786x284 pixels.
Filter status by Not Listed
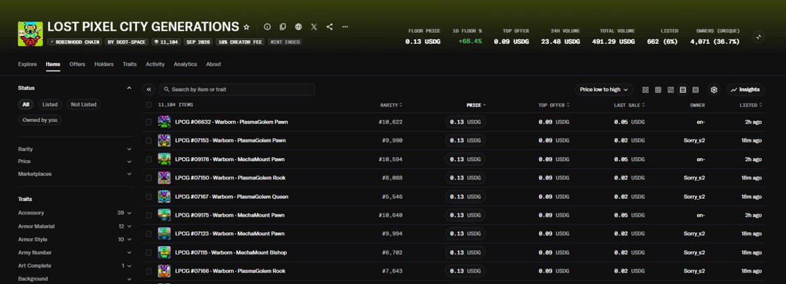tap(83, 104)
